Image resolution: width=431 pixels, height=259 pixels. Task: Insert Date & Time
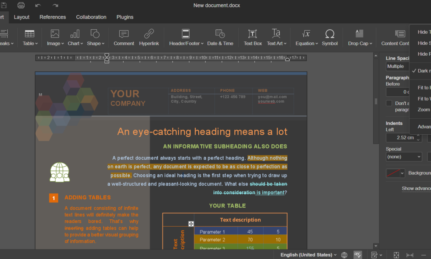click(x=220, y=37)
